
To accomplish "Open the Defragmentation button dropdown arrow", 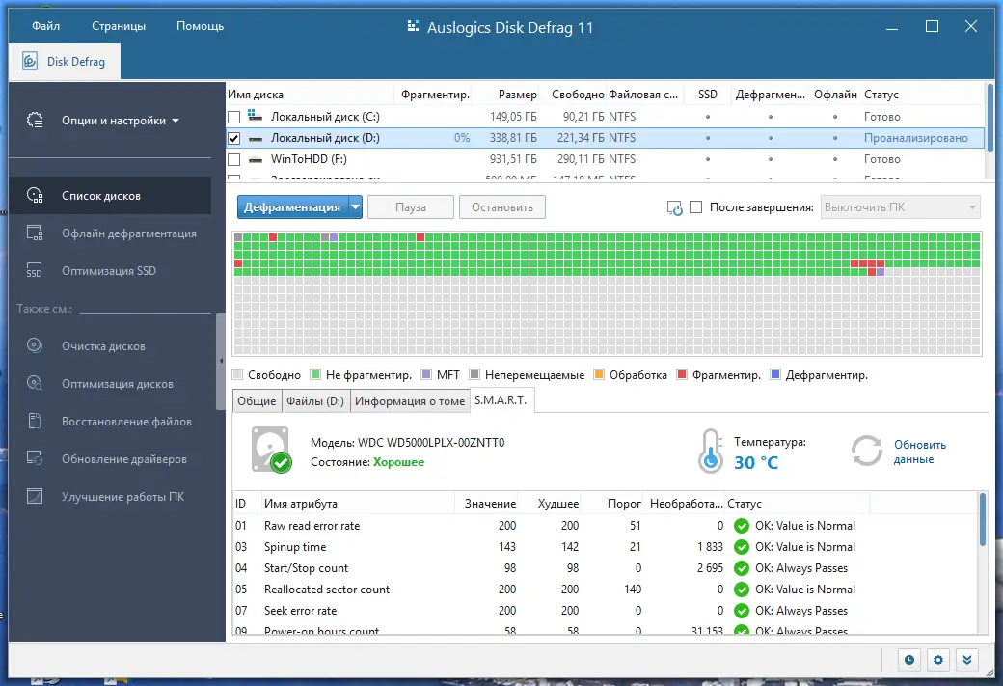I will tap(355, 207).
